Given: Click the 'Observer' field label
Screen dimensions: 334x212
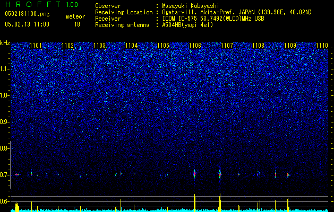Looking at the screenshot, I should click(x=108, y=6).
